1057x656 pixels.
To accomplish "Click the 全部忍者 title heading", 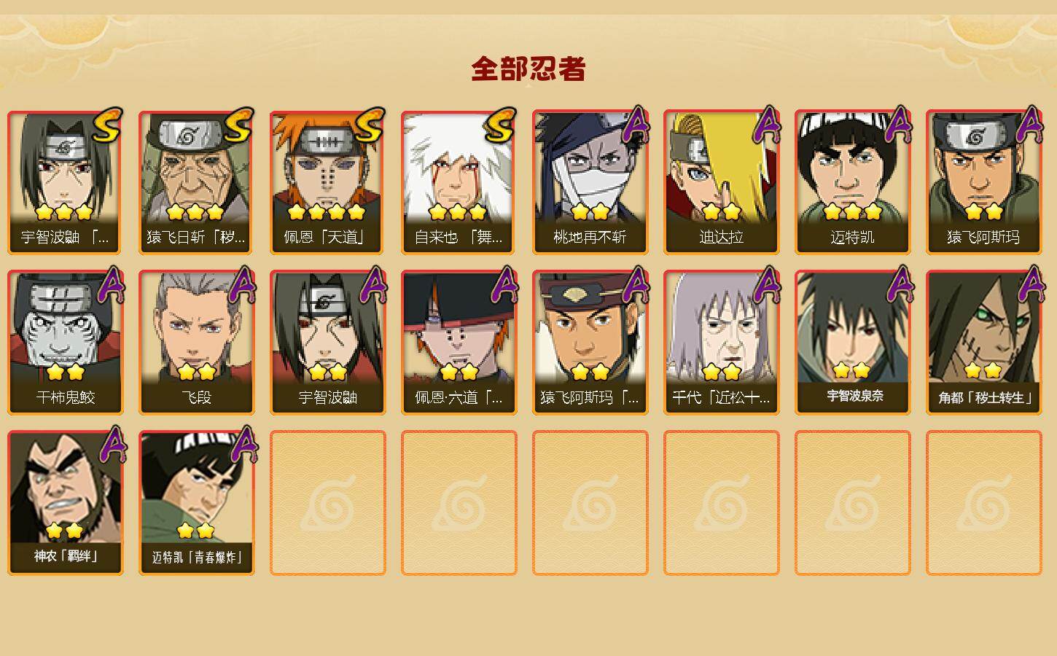I will point(528,69).
